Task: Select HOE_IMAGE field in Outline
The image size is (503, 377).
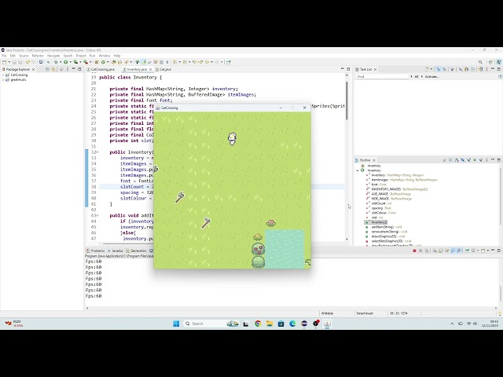Action: click(391, 199)
